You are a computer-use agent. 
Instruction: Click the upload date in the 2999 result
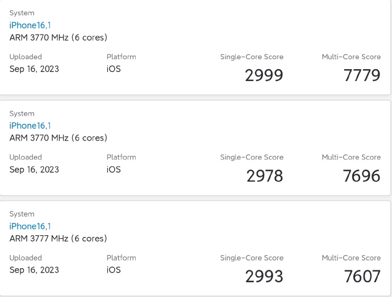pos(34,69)
